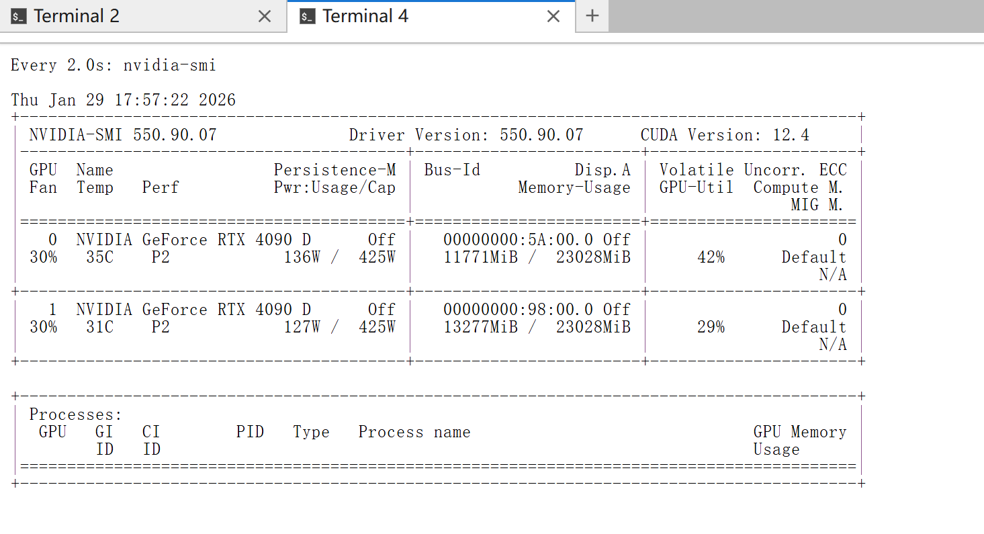Click the 'Volatile Uncorr. ECC' header

pyautogui.click(x=753, y=170)
